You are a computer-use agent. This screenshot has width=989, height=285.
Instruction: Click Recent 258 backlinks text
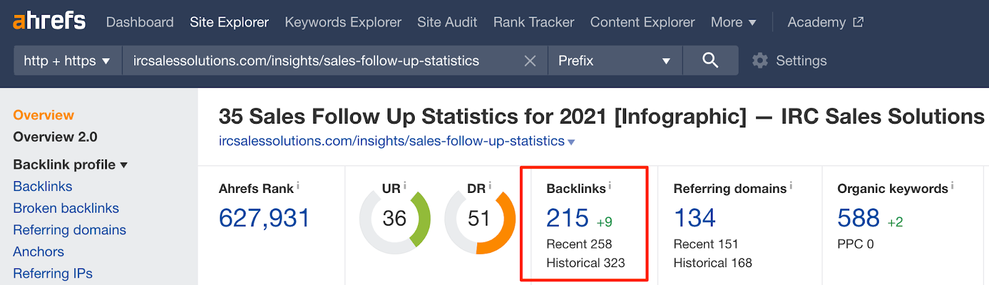click(x=579, y=244)
